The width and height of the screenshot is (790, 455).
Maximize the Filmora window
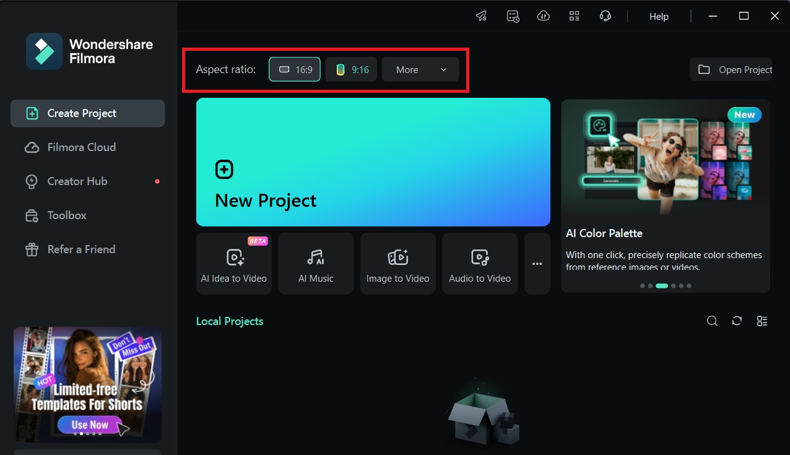(x=744, y=16)
